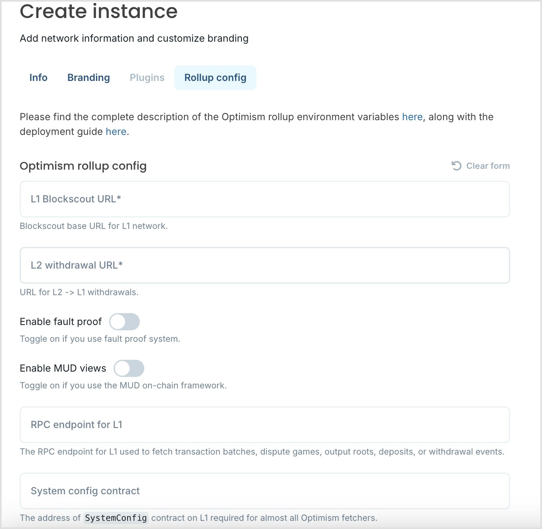542x529 pixels.
Task: Open the environment variables 'here' link
Action: pyautogui.click(x=412, y=117)
